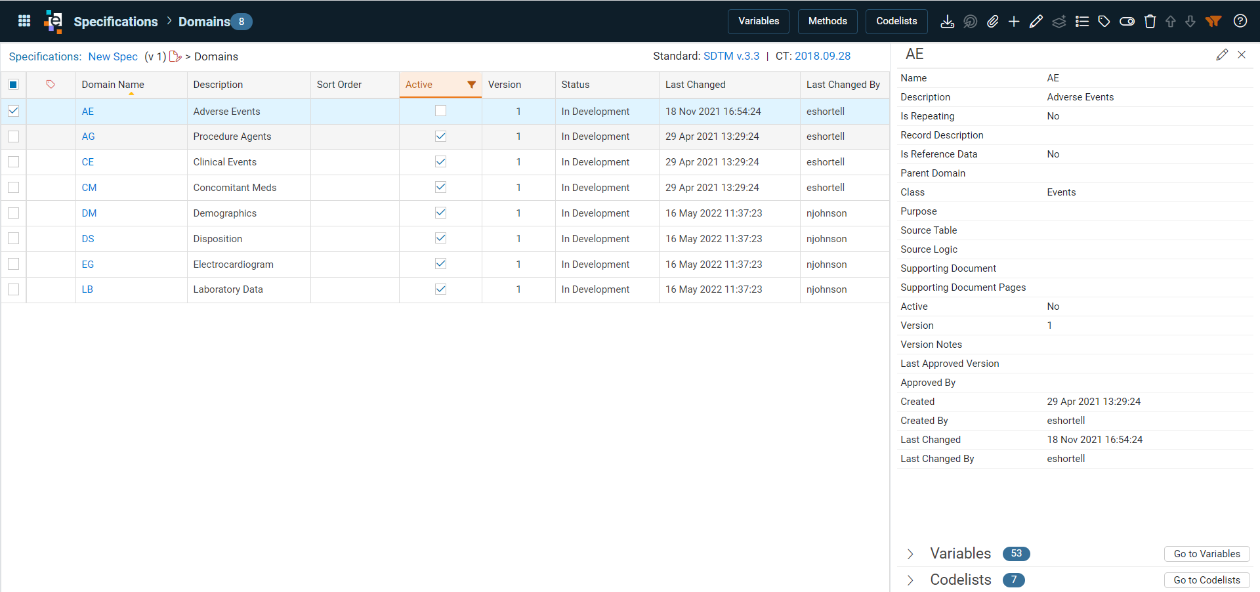The height and width of the screenshot is (592, 1260).
Task: Switch to the Codelists tab
Action: (896, 21)
